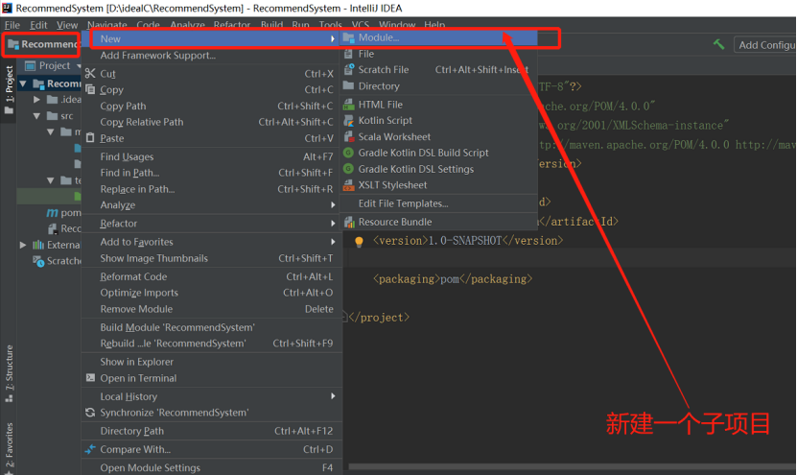Select Show Image Thumbnails
The image size is (797, 475).
click(213, 258)
